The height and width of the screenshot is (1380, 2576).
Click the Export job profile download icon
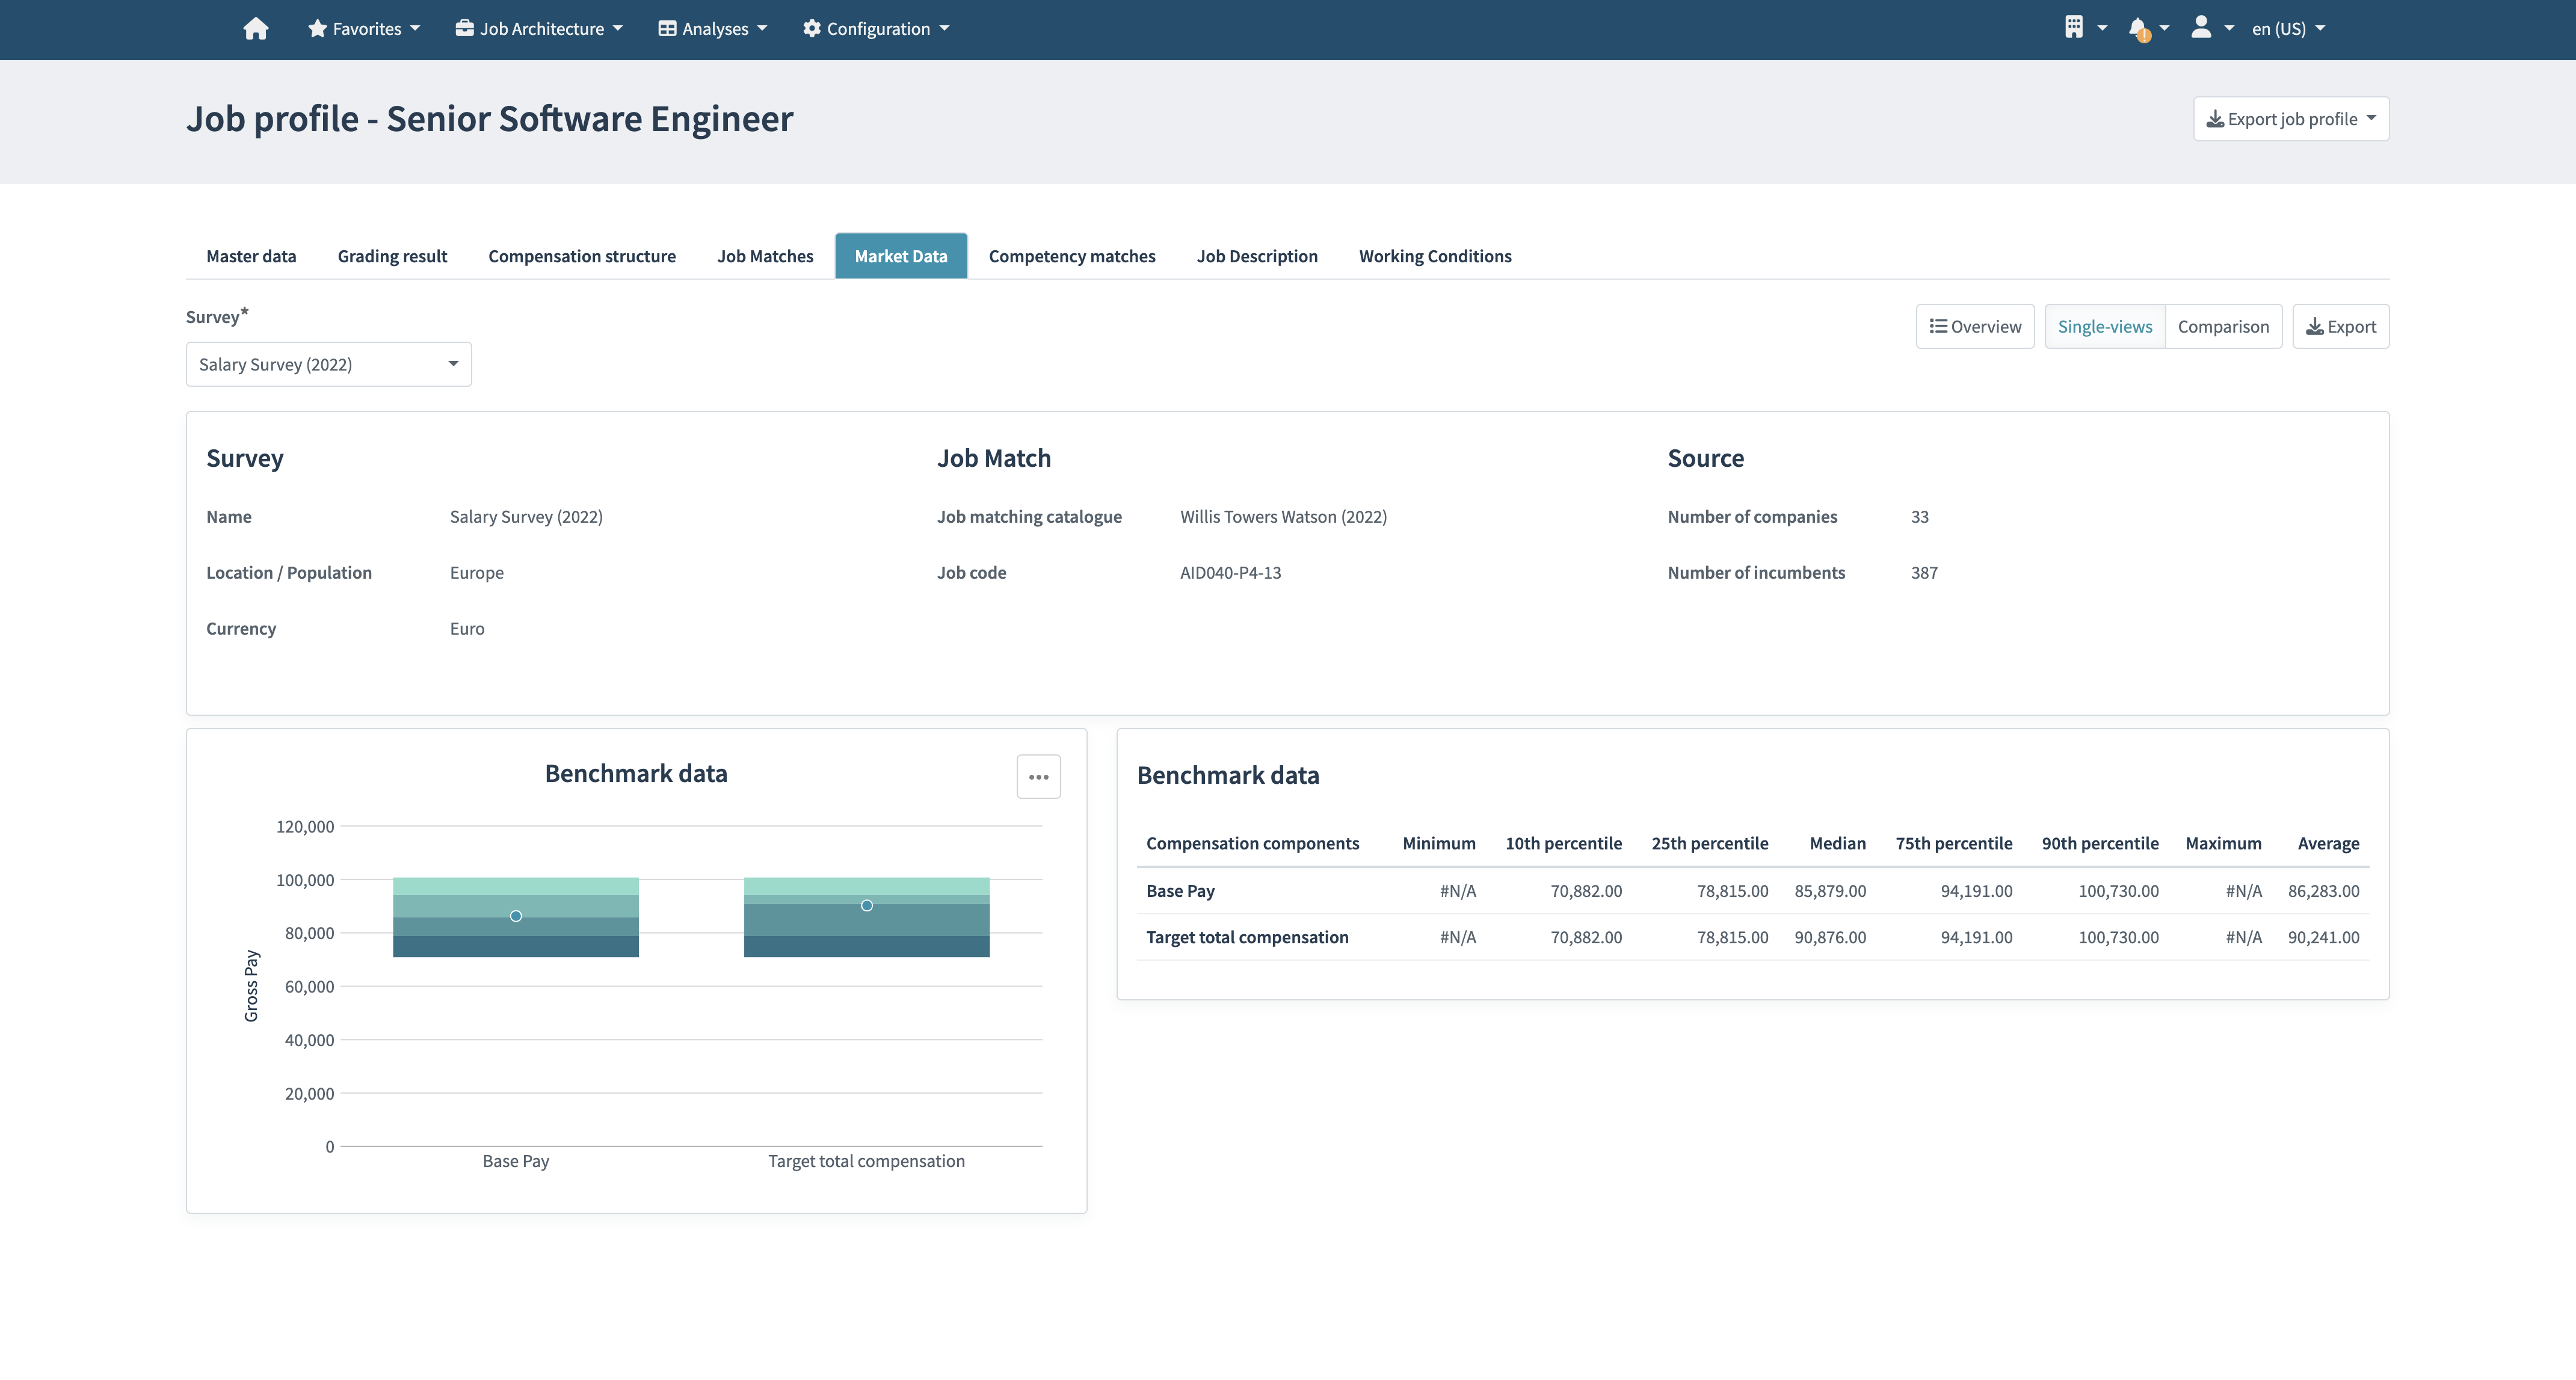(x=2216, y=118)
